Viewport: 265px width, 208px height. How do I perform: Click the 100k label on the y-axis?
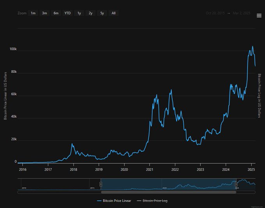[13, 49]
